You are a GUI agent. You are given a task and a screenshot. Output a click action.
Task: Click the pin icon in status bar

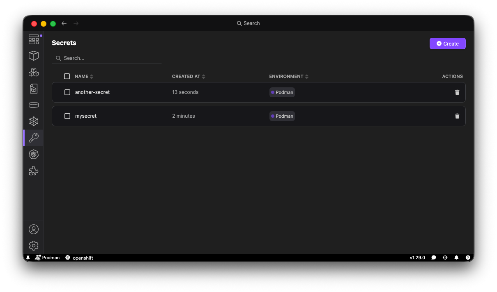pyautogui.click(x=28, y=258)
